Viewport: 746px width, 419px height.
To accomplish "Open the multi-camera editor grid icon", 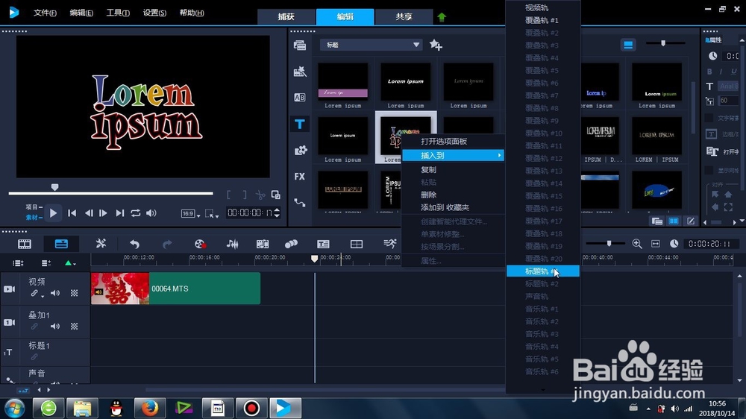I will click(357, 244).
